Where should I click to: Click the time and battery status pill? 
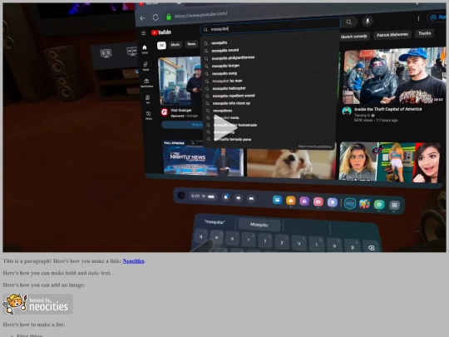(203, 196)
